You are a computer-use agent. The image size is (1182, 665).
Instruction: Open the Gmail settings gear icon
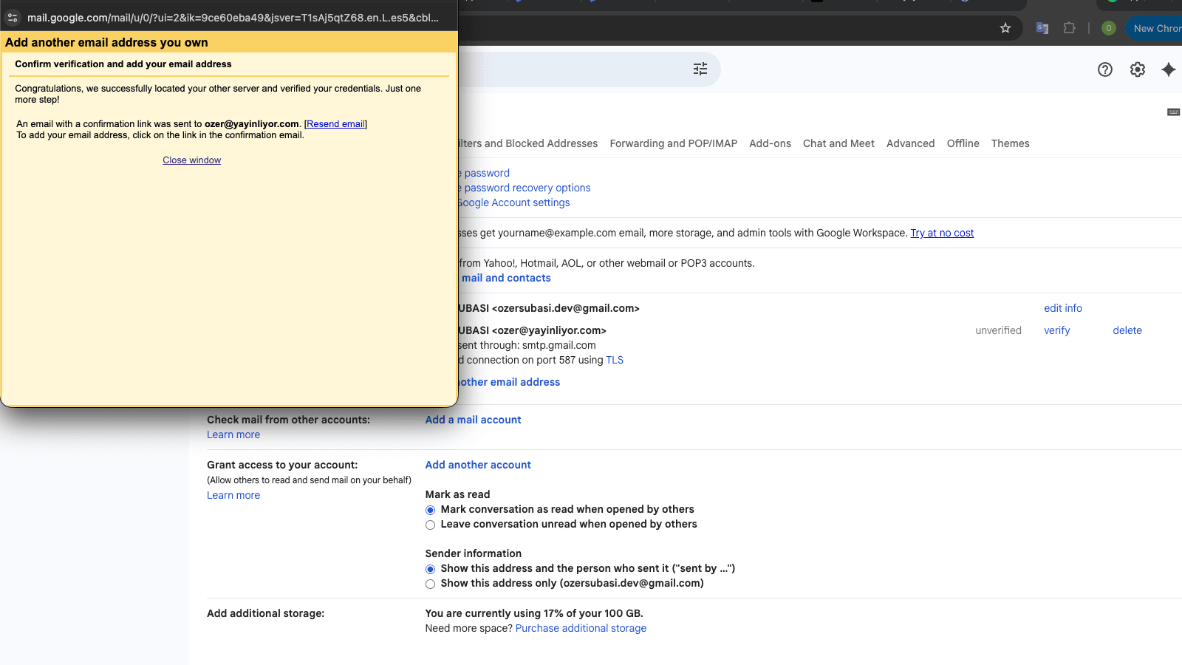tap(1138, 69)
